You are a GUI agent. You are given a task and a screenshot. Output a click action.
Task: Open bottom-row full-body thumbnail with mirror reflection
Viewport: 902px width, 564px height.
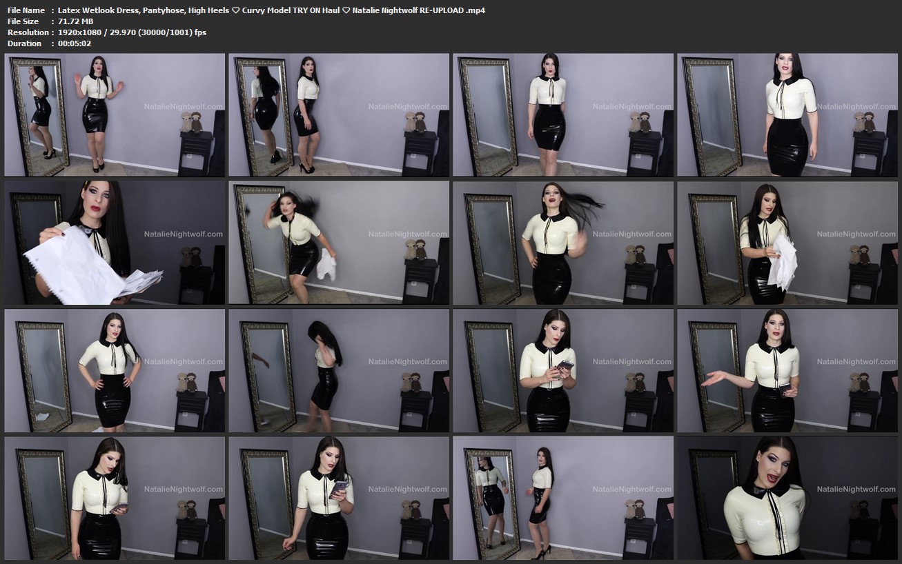coord(563,497)
